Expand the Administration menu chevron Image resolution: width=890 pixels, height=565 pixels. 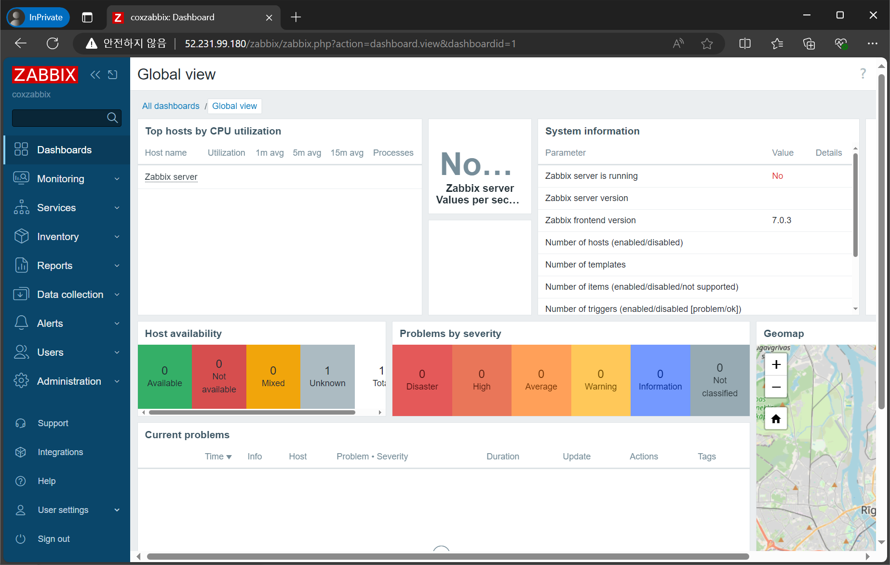(x=117, y=381)
